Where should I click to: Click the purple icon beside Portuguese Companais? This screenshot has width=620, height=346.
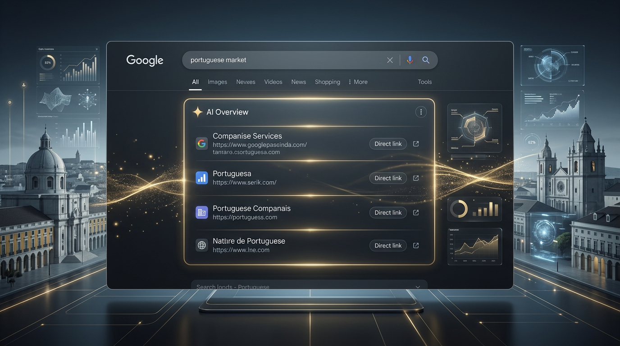click(201, 212)
